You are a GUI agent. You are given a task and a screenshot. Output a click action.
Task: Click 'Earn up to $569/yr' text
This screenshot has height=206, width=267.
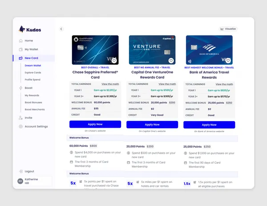point(162,90)
